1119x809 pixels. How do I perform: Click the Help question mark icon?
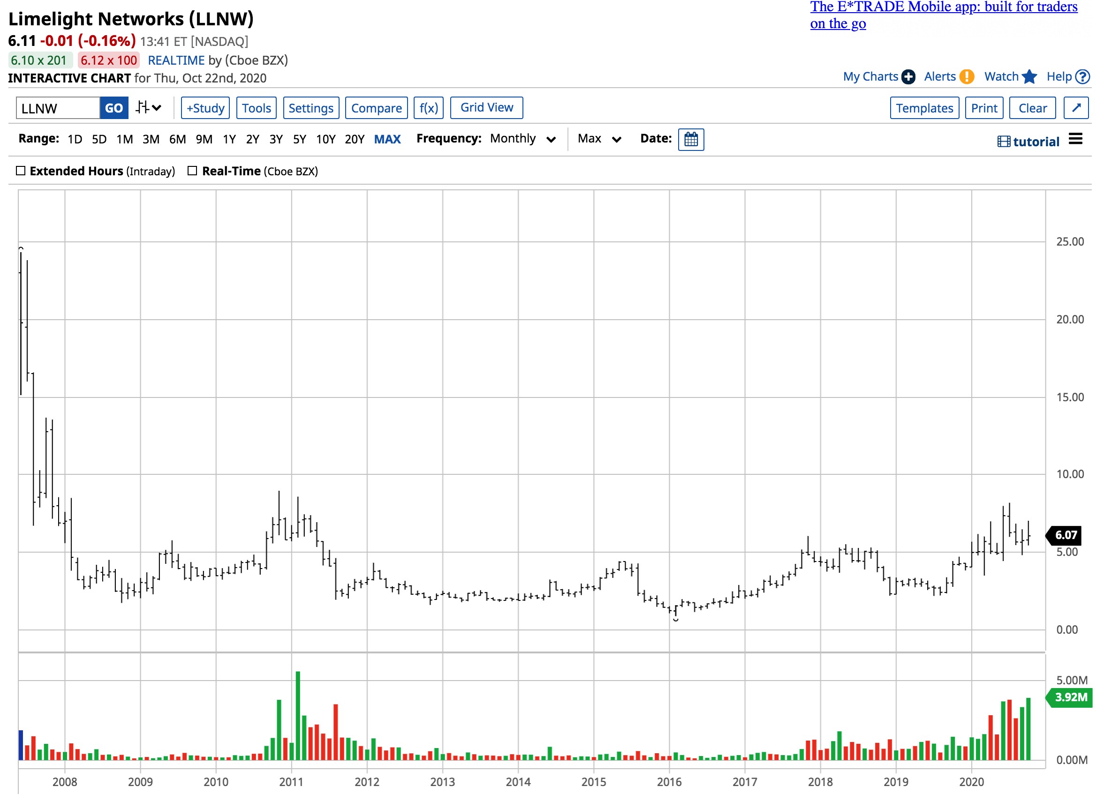[x=1082, y=77]
